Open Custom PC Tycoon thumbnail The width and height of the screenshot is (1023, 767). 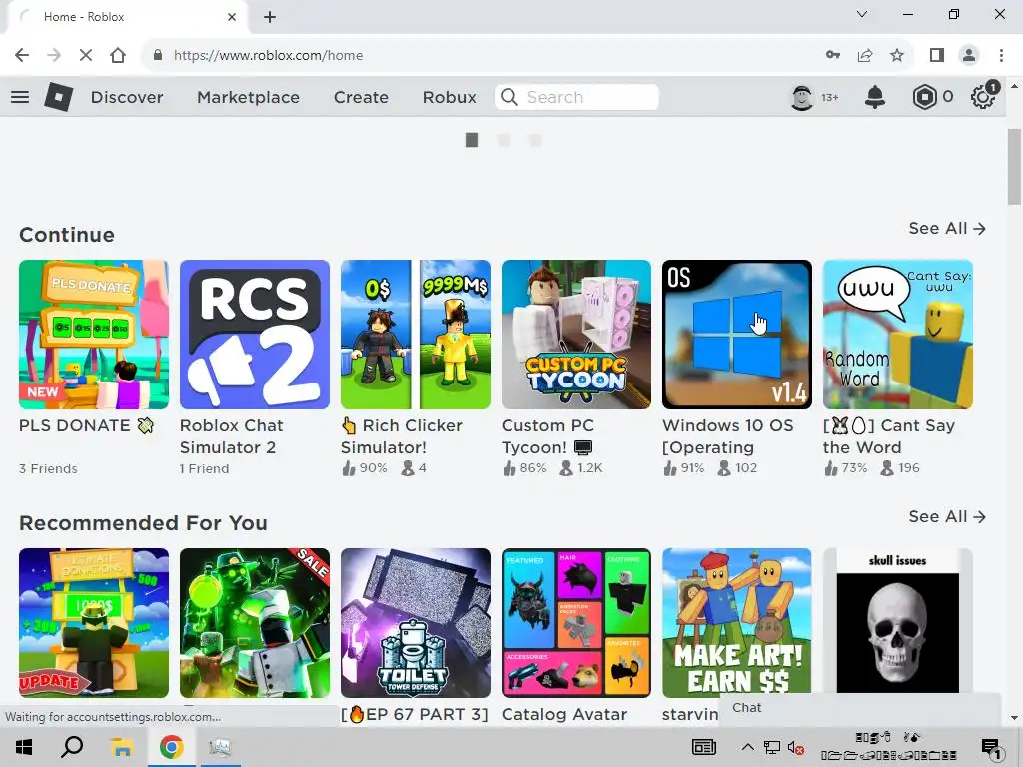(x=576, y=335)
